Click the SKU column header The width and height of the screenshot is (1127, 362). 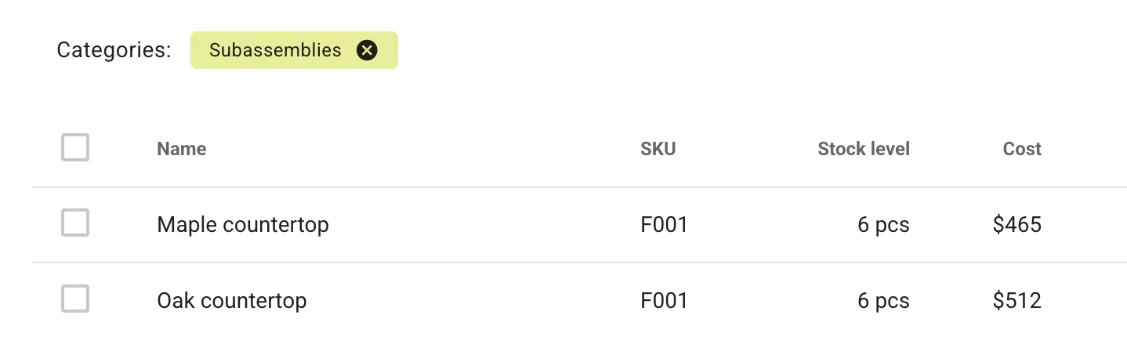(658, 149)
